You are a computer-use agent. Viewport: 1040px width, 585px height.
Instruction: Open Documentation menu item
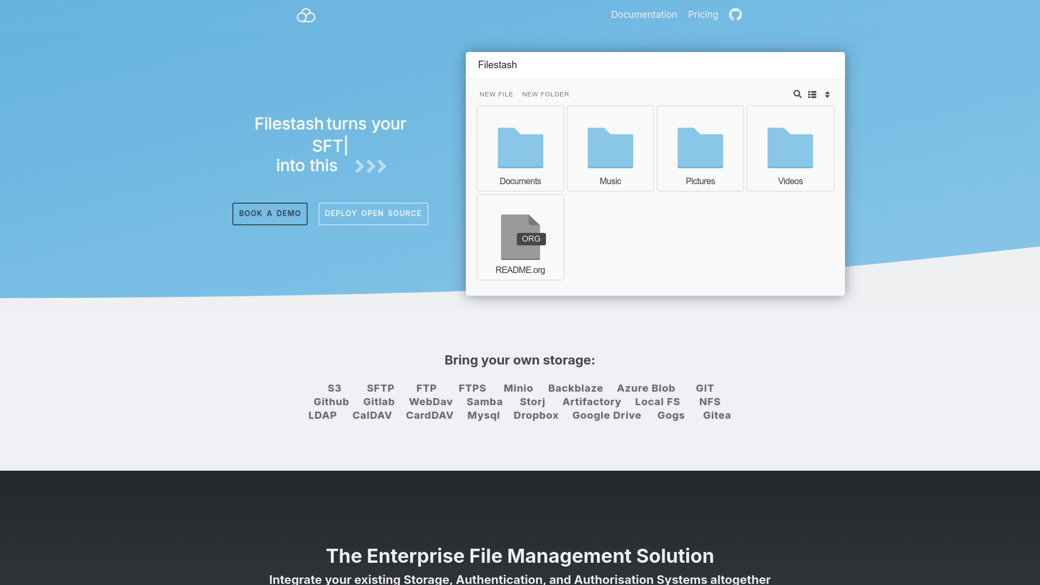(x=644, y=14)
